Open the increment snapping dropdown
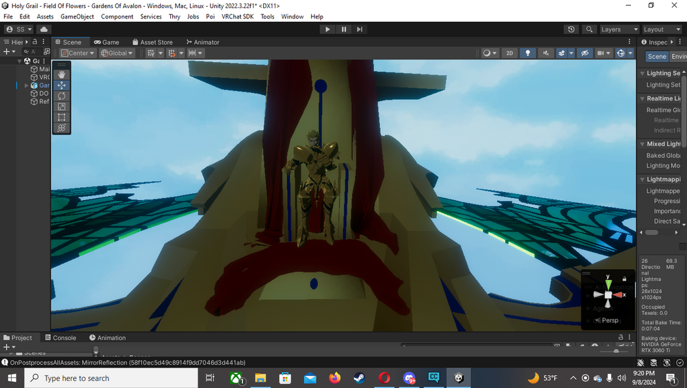687x388 pixels. [196, 53]
